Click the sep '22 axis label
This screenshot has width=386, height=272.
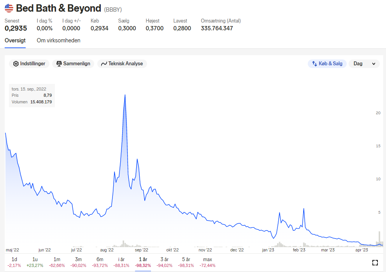point(142,250)
